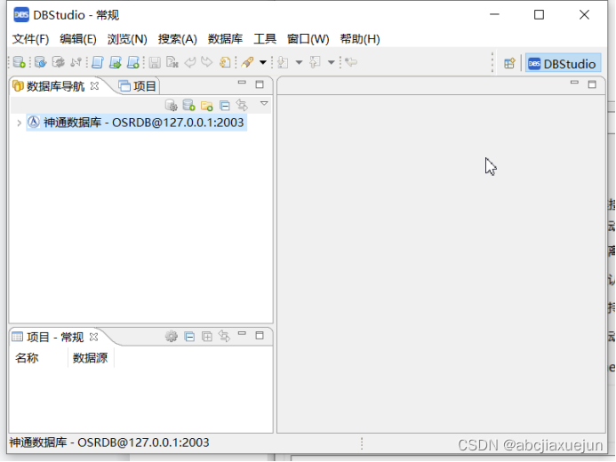The image size is (616, 462).
Task: Open the dropdown beside the previous annotation icon
Action: click(332, 62)
